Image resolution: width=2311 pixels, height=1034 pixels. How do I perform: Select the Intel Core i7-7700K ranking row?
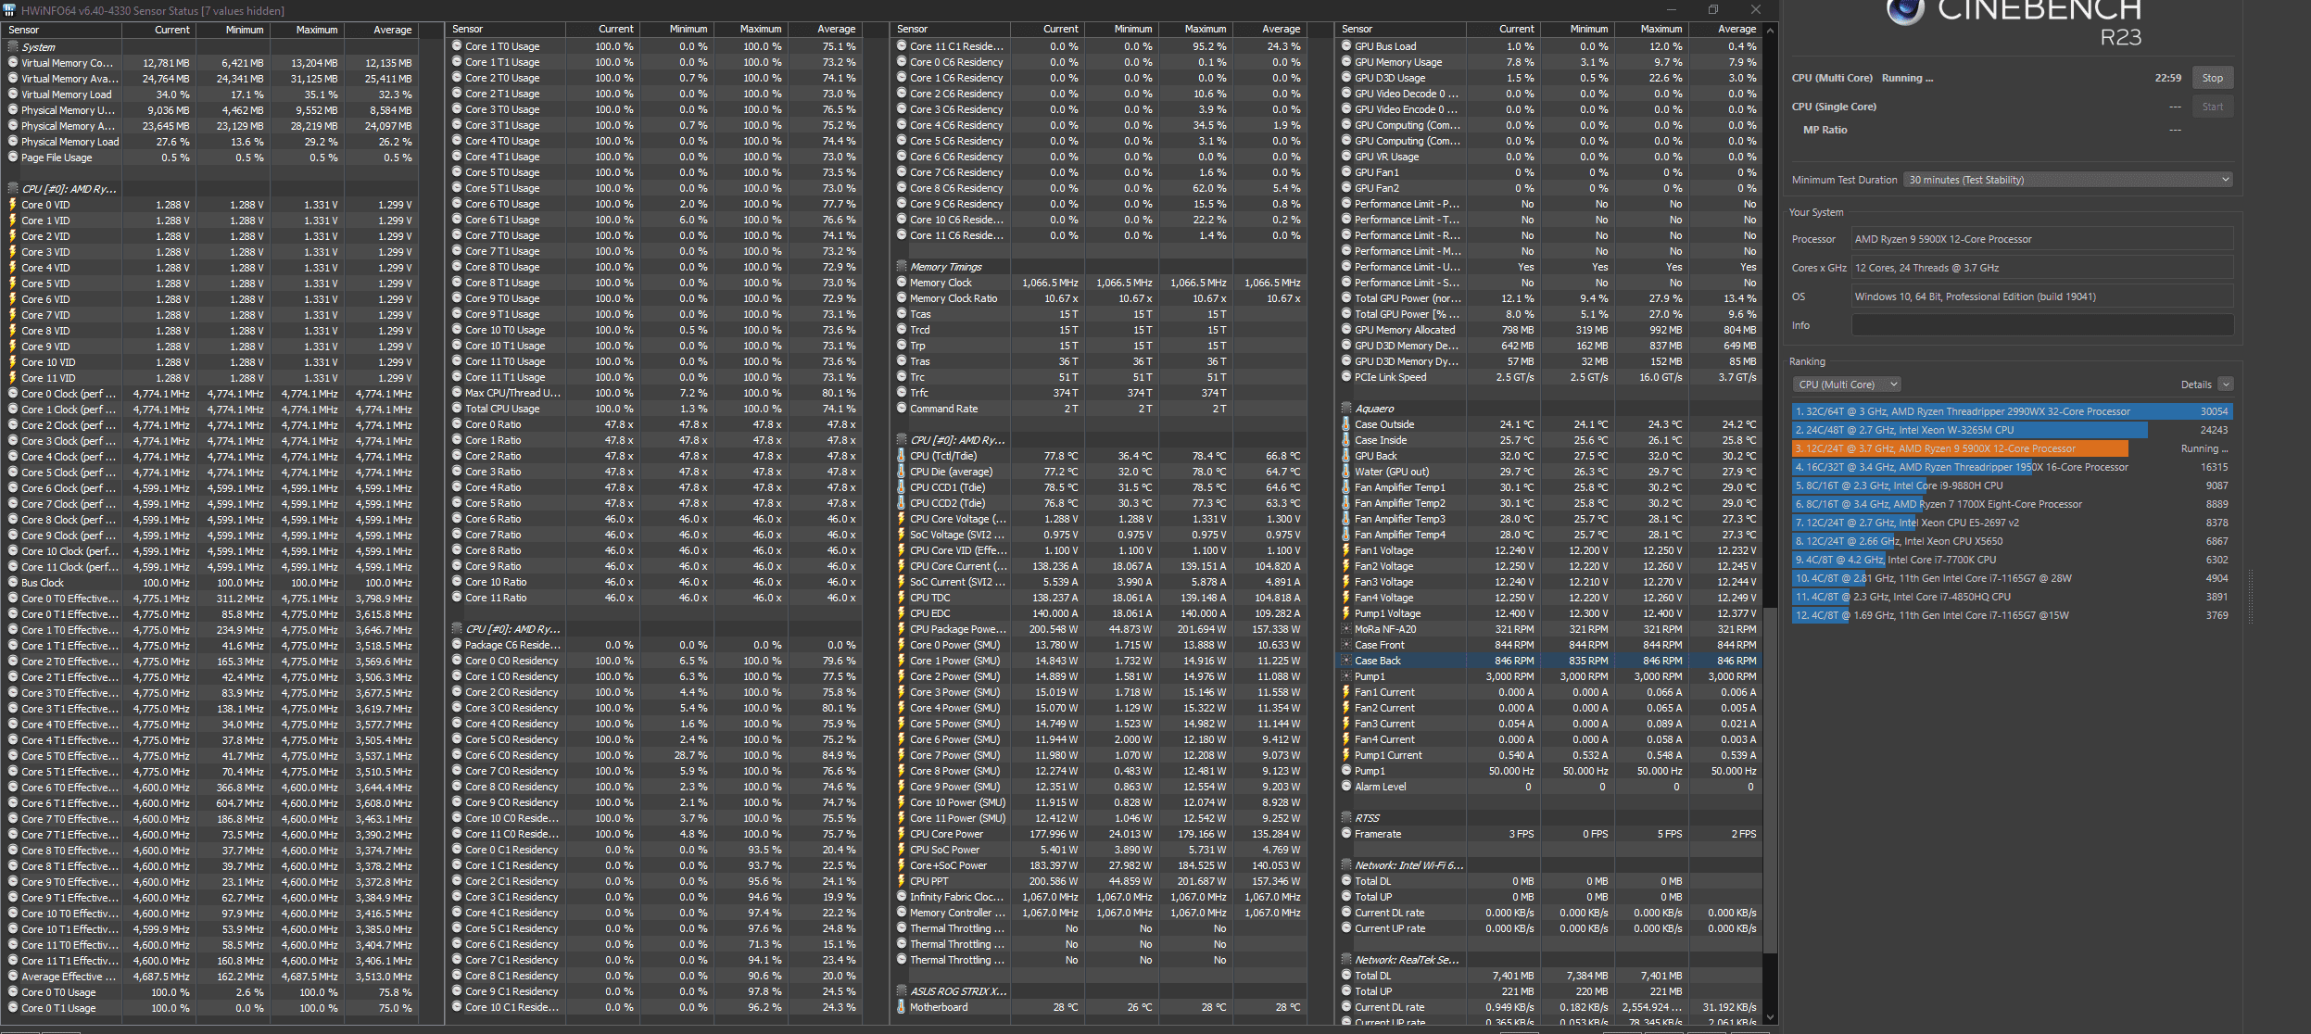coord(2012,560)
